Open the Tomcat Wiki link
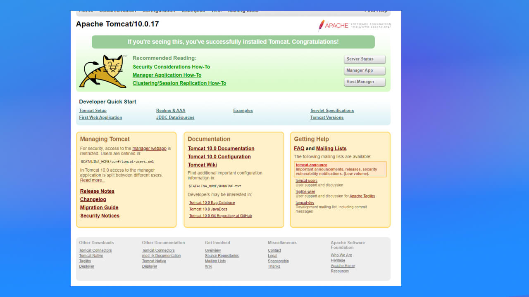This screenshot has height=297, width=529. pos(202,165)
